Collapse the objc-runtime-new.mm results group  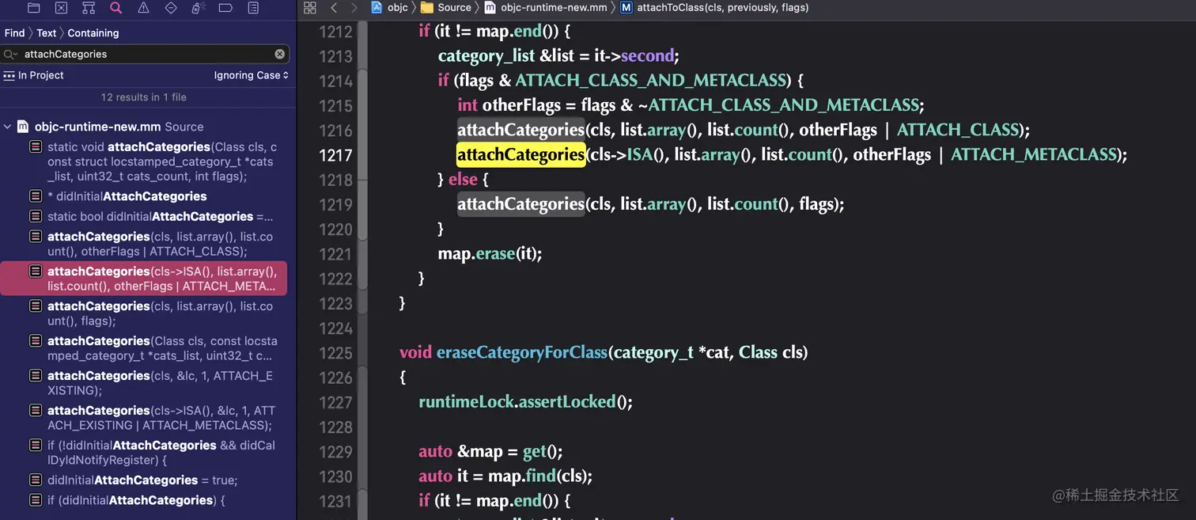(x=8, y=127)
